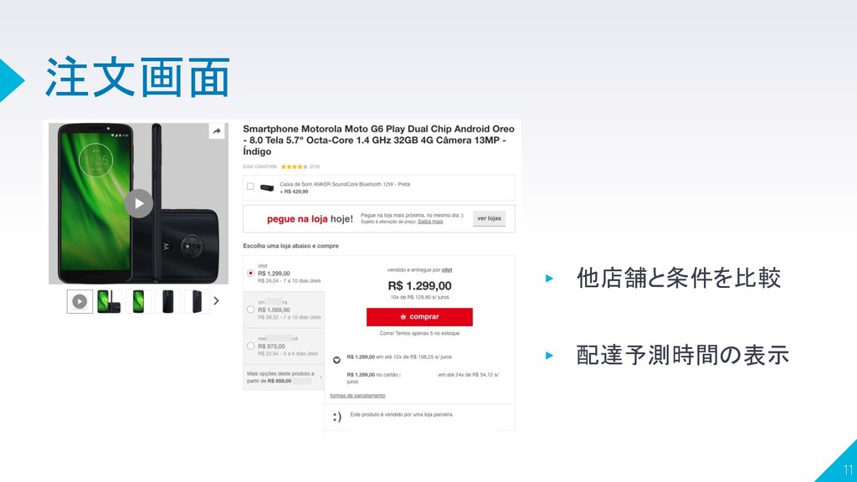This screenshot has height=482, width=857.
Task: Select the R$ 975,00 seller option
Action: click(x=250, y=346)
